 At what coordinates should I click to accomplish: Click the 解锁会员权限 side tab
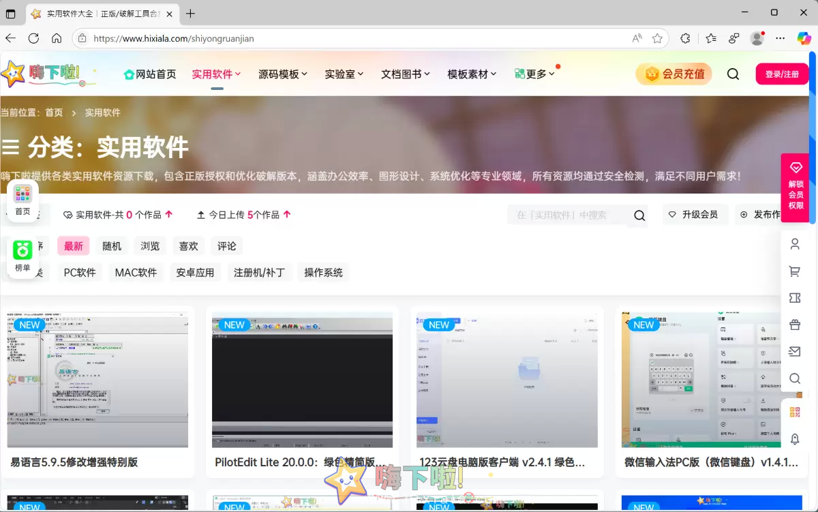[796, 187]
